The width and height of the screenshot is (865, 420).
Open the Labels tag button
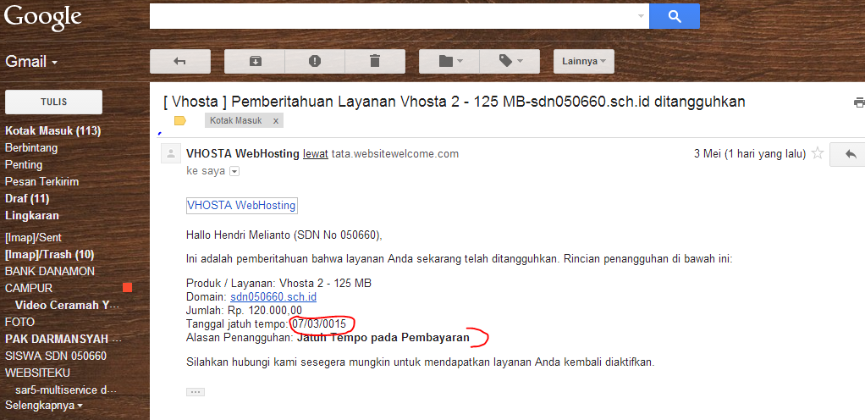(x=510, y=61)
